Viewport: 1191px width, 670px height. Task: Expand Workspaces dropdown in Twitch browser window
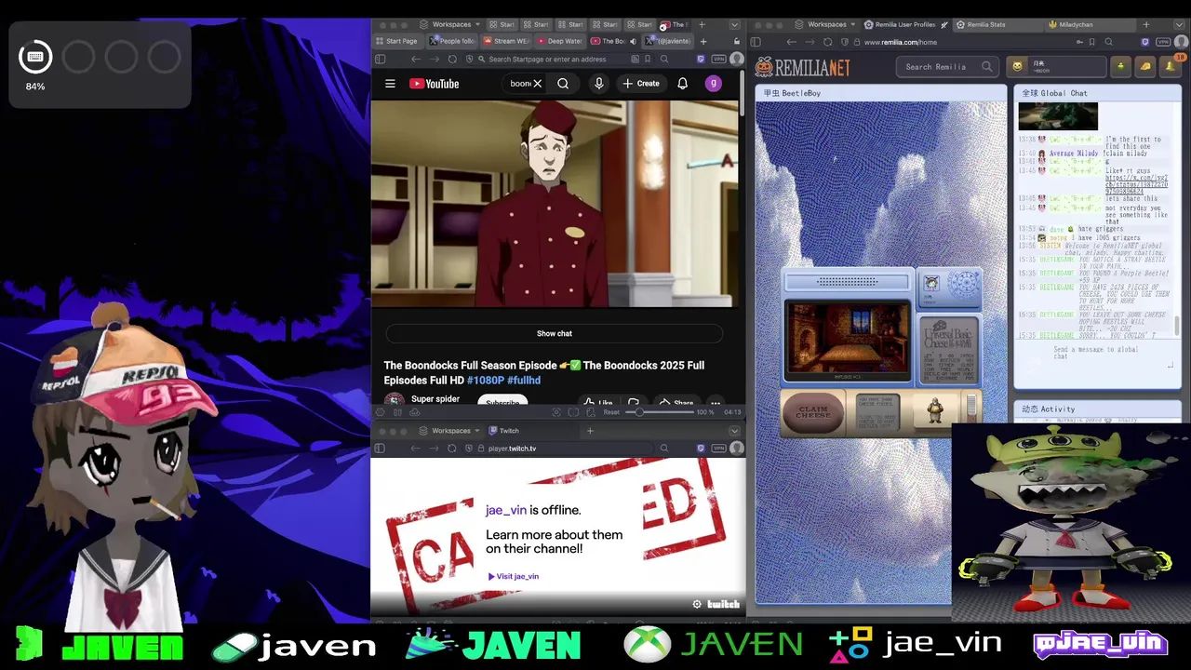[452, 431]
